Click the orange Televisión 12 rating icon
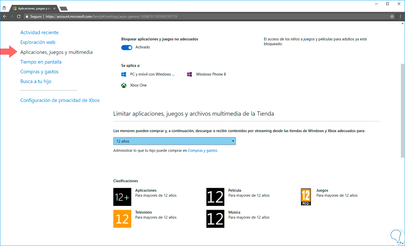Viewport: 405px width, 246px height. (122, 219)
